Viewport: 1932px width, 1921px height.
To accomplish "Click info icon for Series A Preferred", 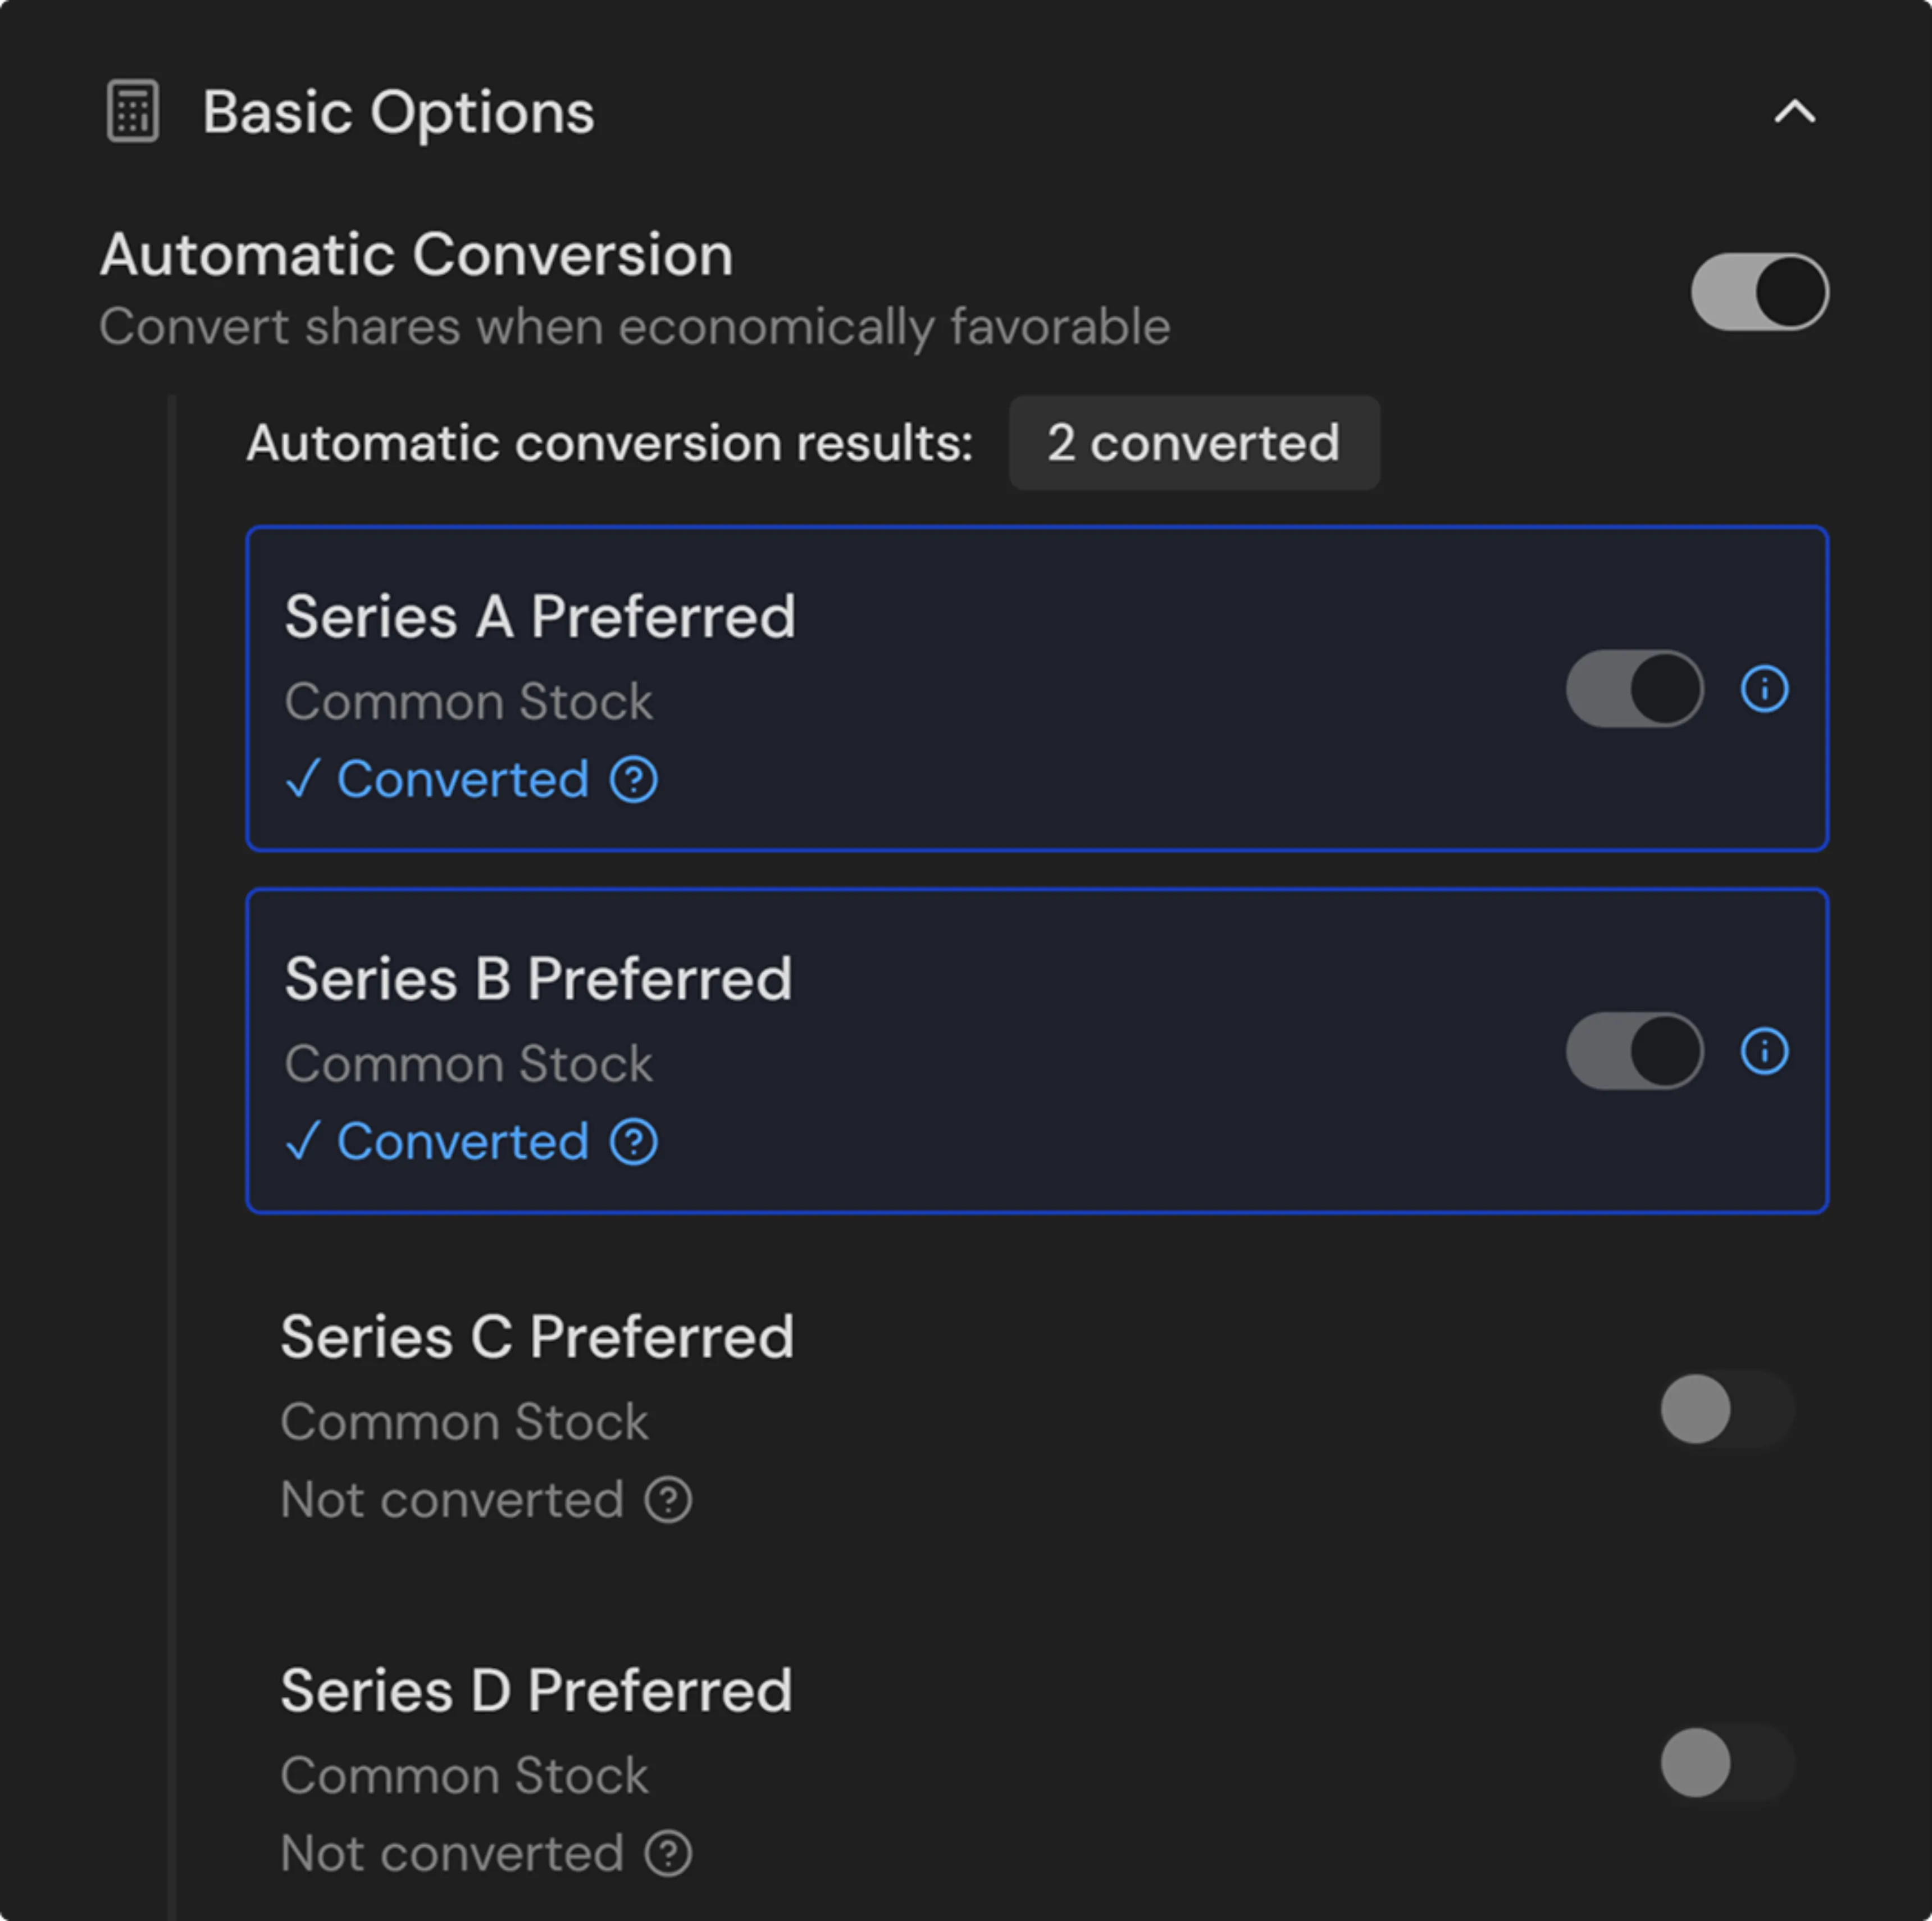I will click(x=1764, y=689).
